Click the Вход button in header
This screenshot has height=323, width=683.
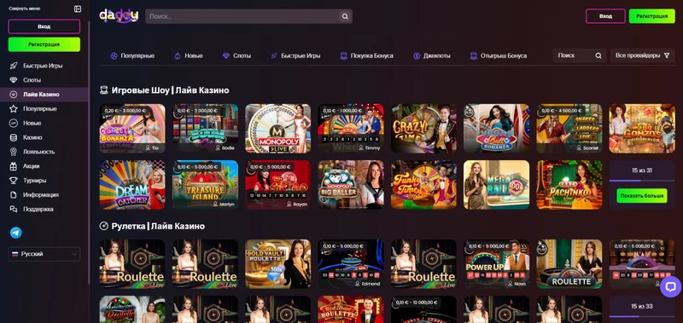point(605,16)
